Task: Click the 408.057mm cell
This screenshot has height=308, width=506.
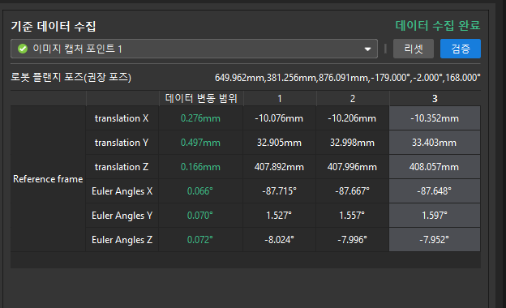Action: 435,167
